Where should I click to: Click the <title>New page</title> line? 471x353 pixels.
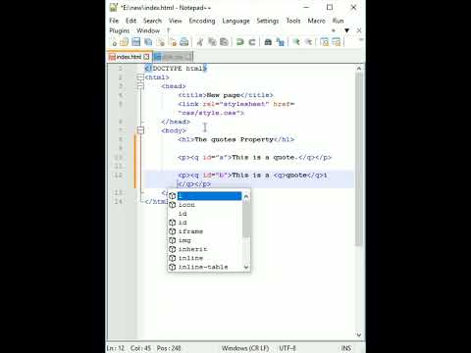point(226,95)
